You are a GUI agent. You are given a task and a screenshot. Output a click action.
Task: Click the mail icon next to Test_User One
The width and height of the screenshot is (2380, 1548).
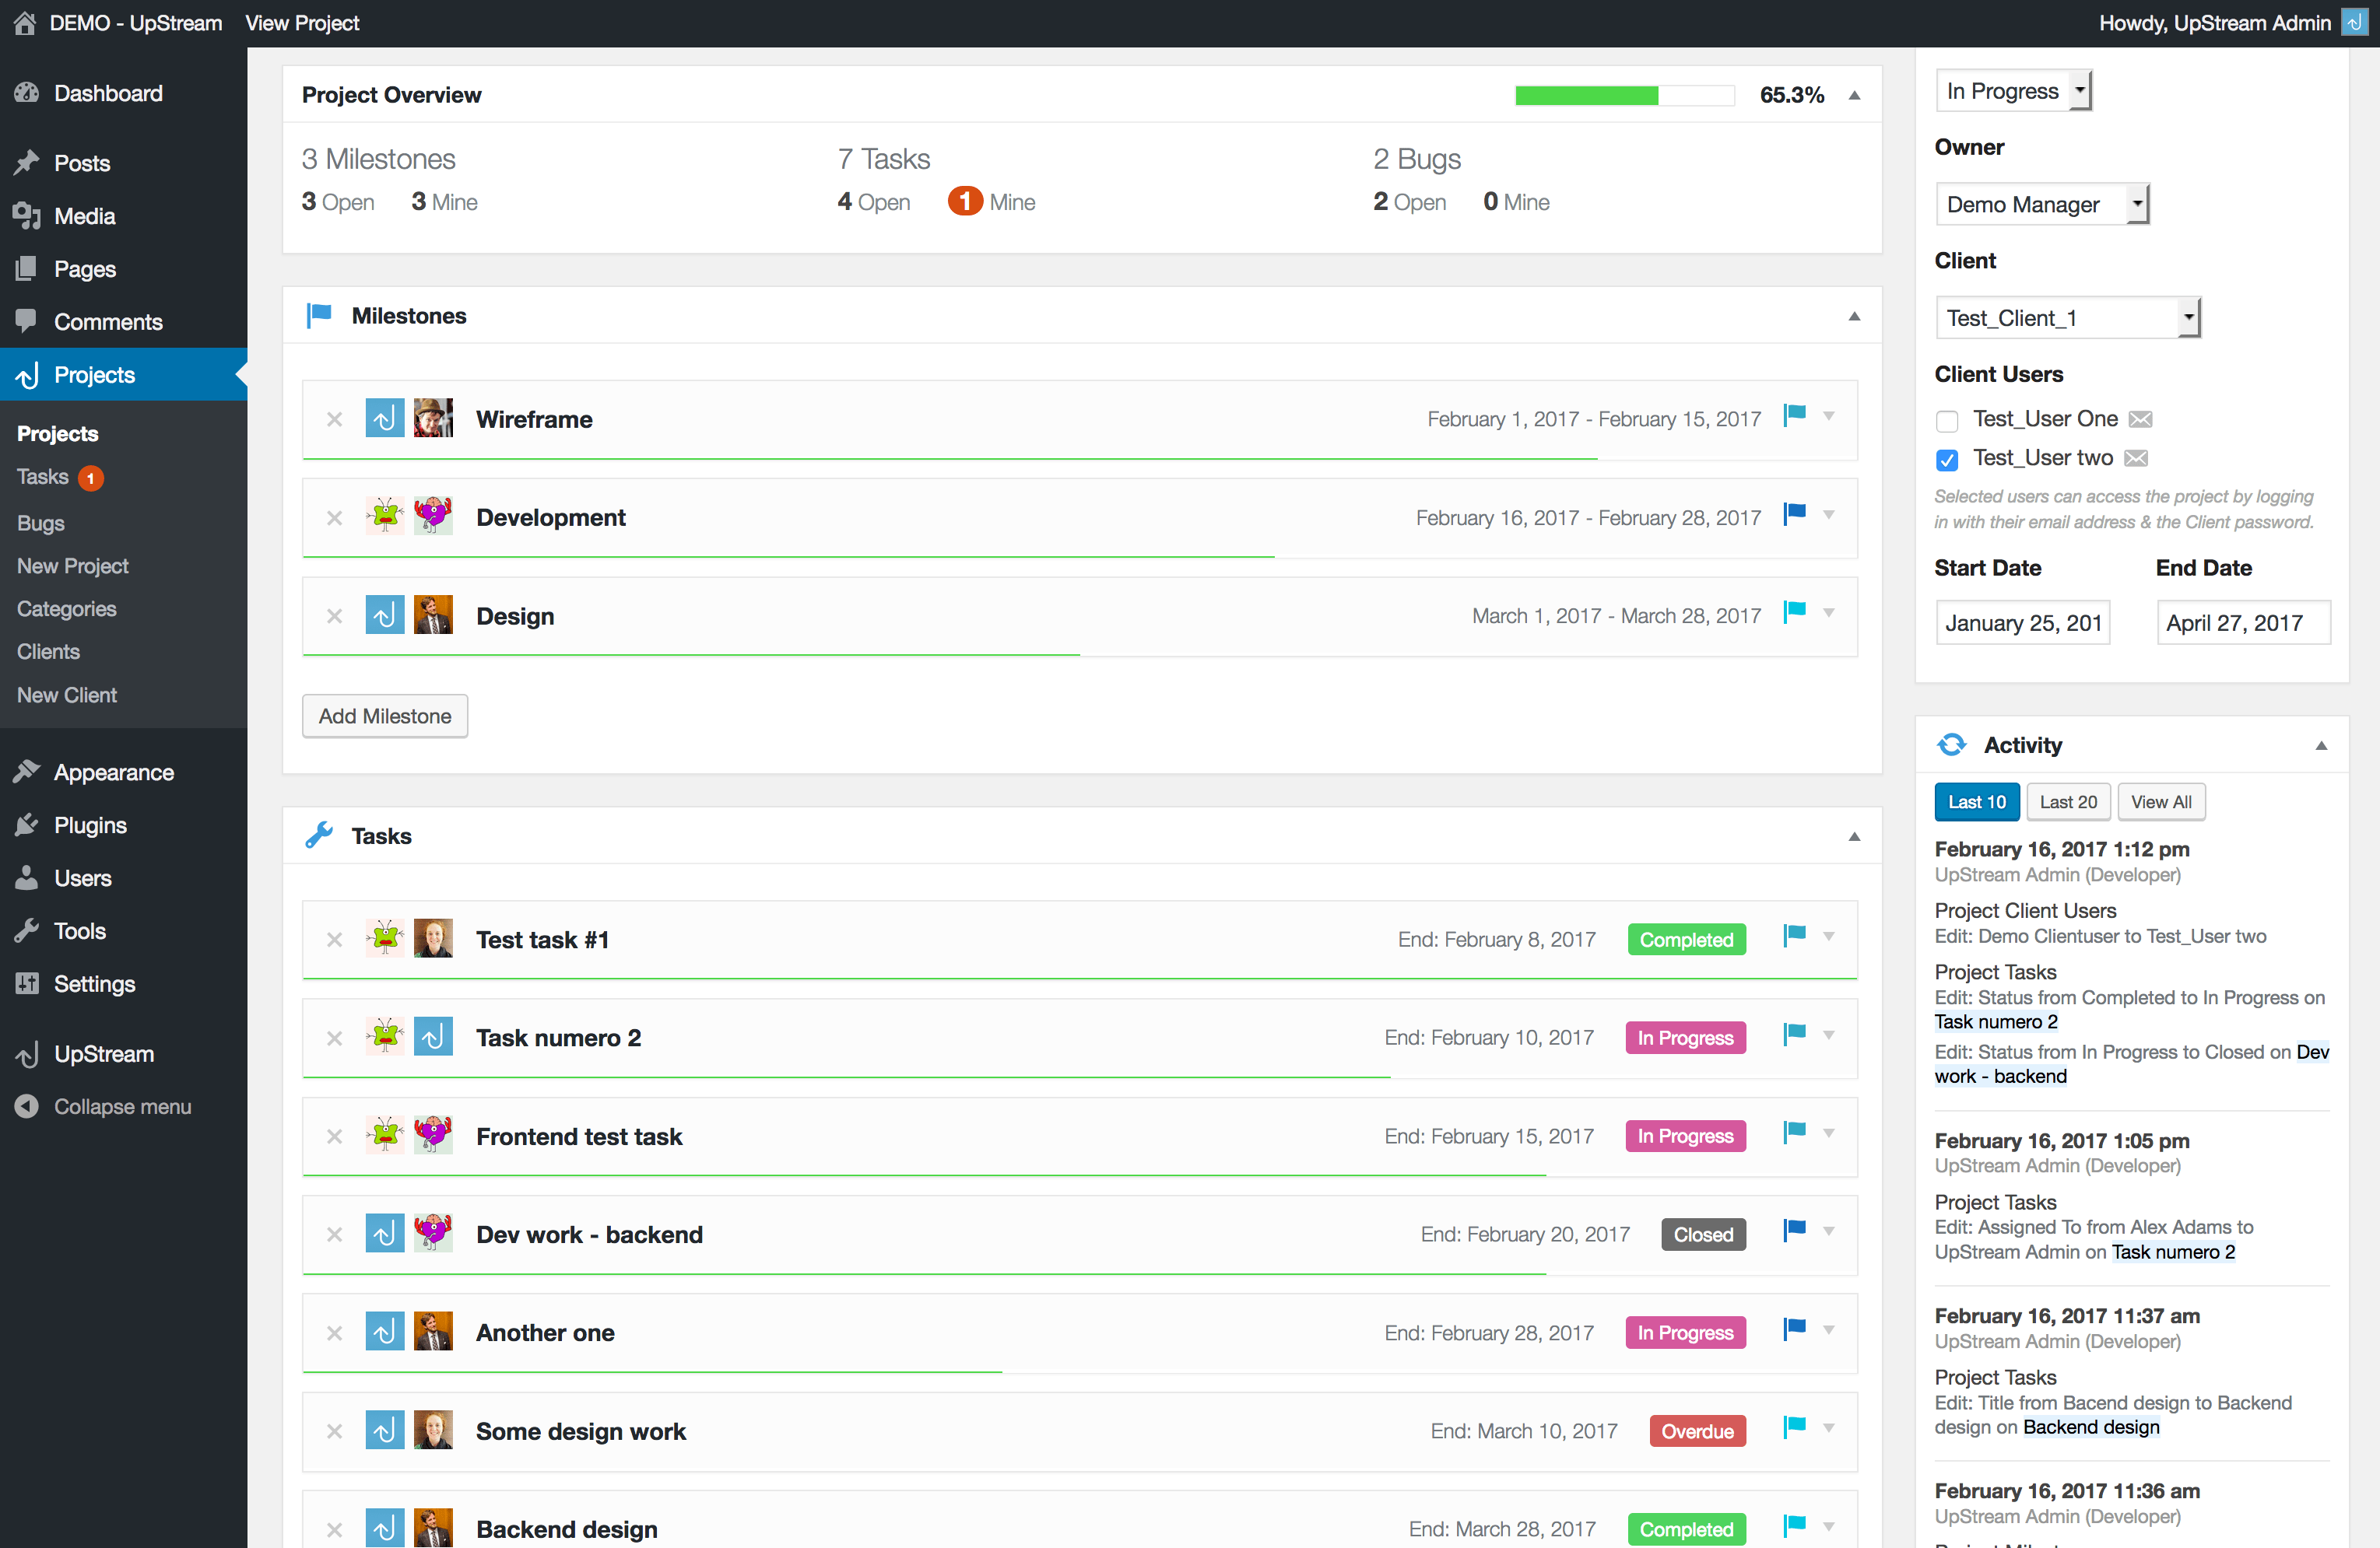point(2140,419)
